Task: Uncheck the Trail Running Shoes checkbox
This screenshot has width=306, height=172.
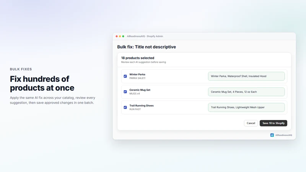Action: [x=125, y=107]
